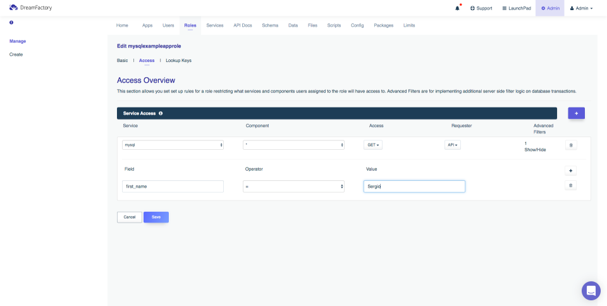This screenshot has width=607, height=306.
Task: Go to the Home tab
Action: tap(122, 25)
